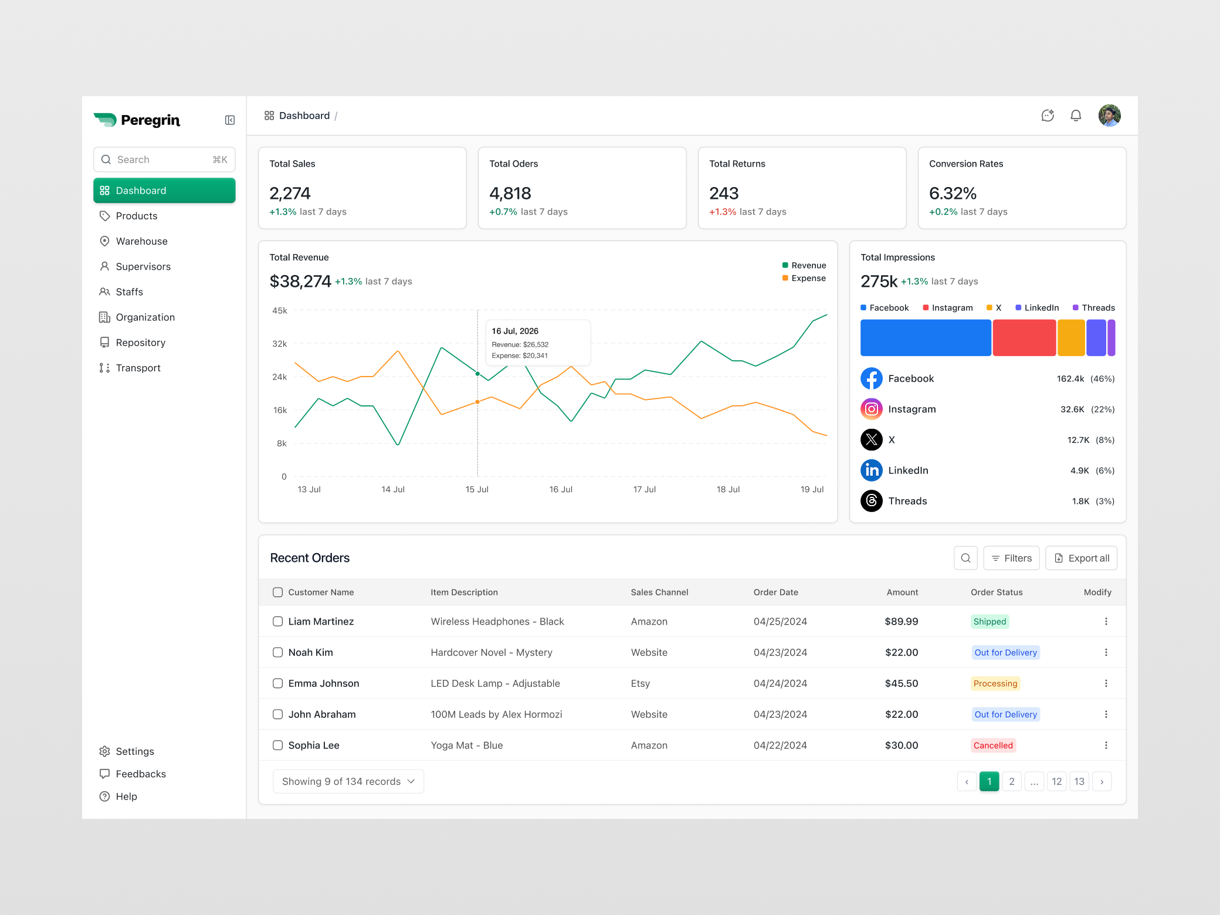Toggle the Revenue legend item
Viewport: 1220px width, 915px height.
click(x=804, y=266)
